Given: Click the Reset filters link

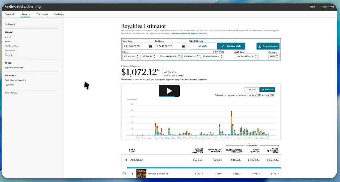Looking at the screenshot, I should (x=218, y=52).
